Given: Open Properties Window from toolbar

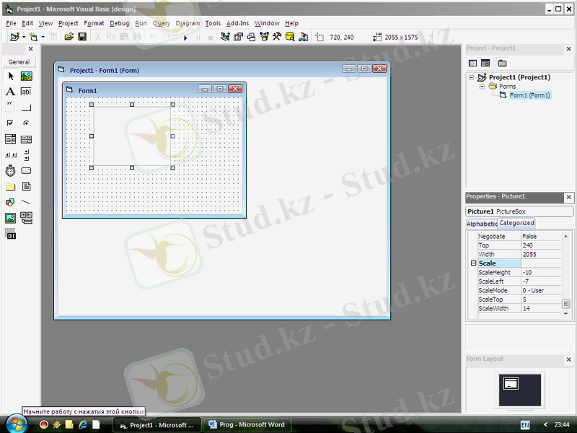Looking at the screenshot, I should pos(238,37).
